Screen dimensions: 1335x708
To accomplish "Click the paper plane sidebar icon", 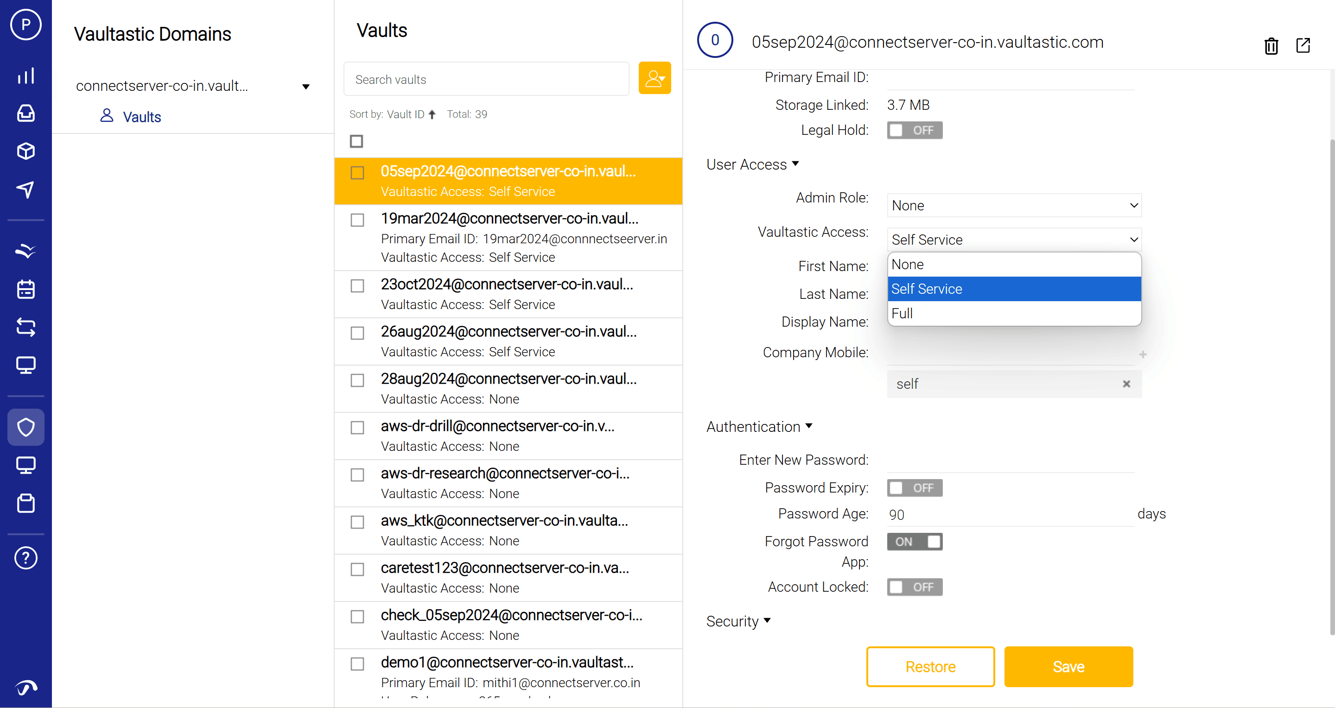I will tap(26, 189).
